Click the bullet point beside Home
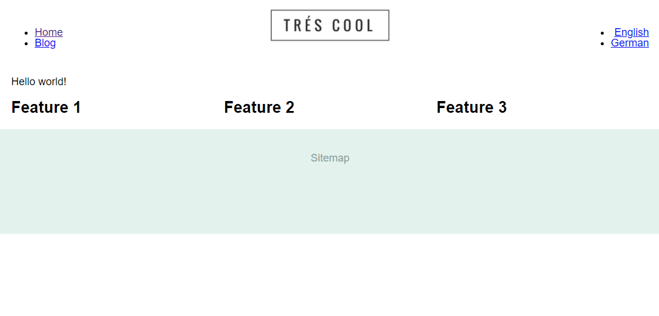Screen dimensions: 659x316 pos(25,33)
